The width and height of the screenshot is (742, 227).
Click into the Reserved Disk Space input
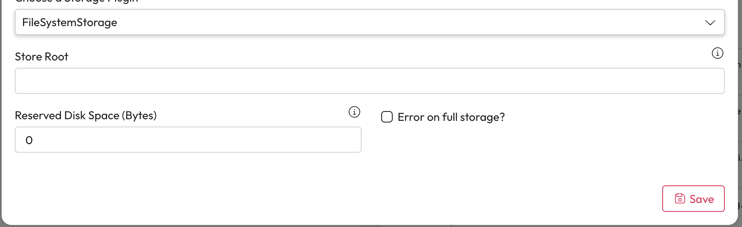click(x=188, y=140)
